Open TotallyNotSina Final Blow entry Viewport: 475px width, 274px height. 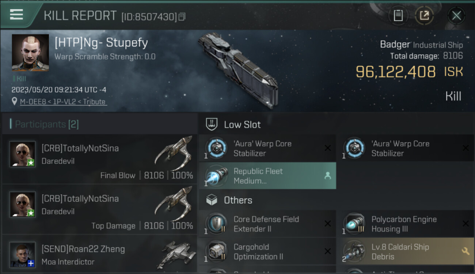99,159
